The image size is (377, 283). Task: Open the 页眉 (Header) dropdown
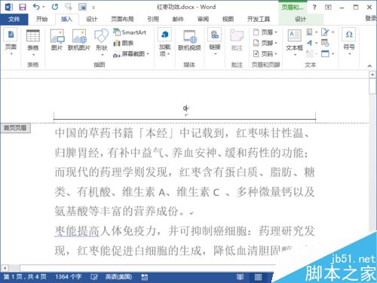pyautogui.click(x=265, y=32)
